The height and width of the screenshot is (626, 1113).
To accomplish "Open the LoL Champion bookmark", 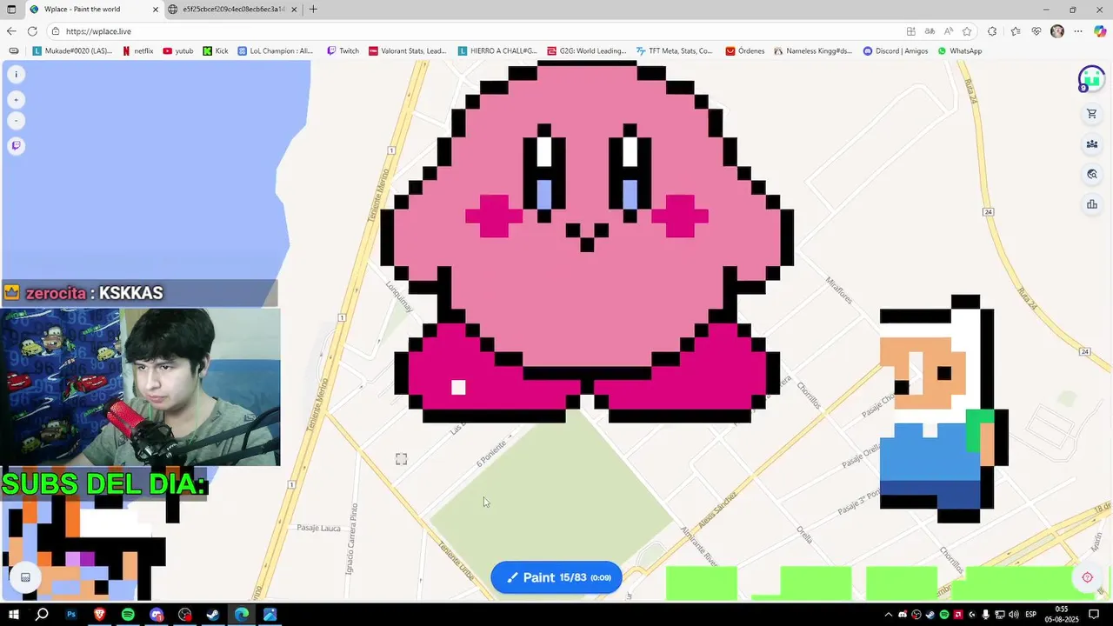I will 275,51.
